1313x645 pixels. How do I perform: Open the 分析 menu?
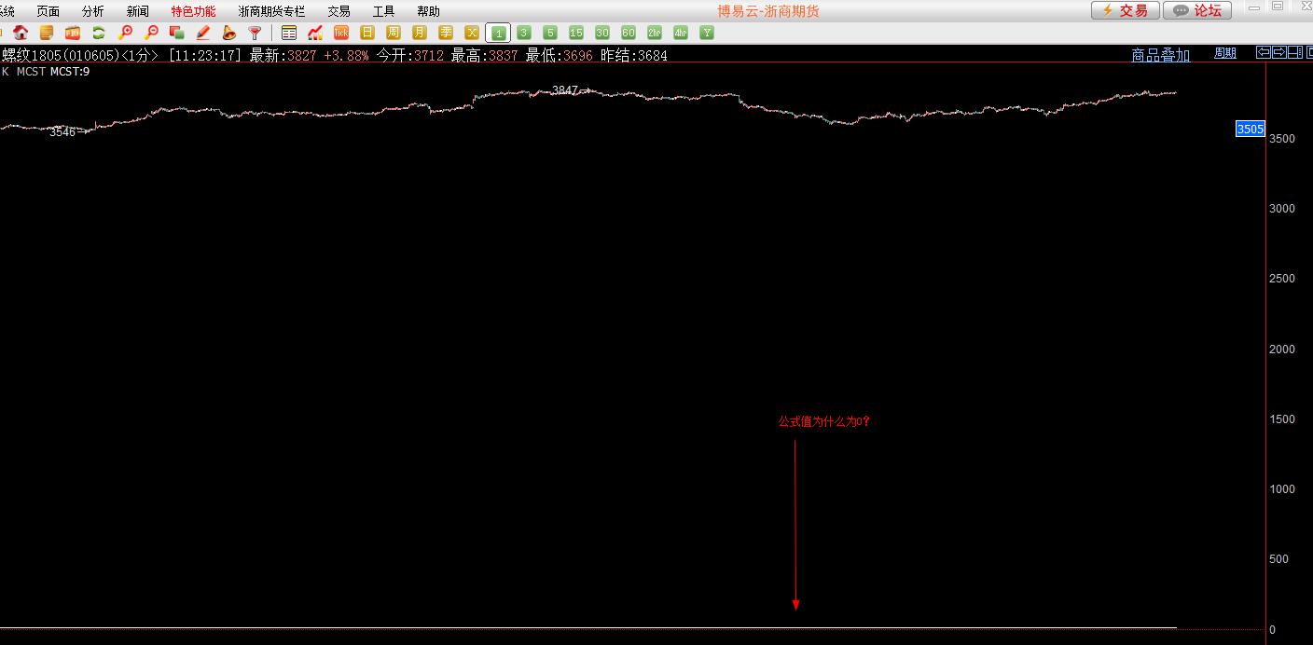click(x=92, y=11)
